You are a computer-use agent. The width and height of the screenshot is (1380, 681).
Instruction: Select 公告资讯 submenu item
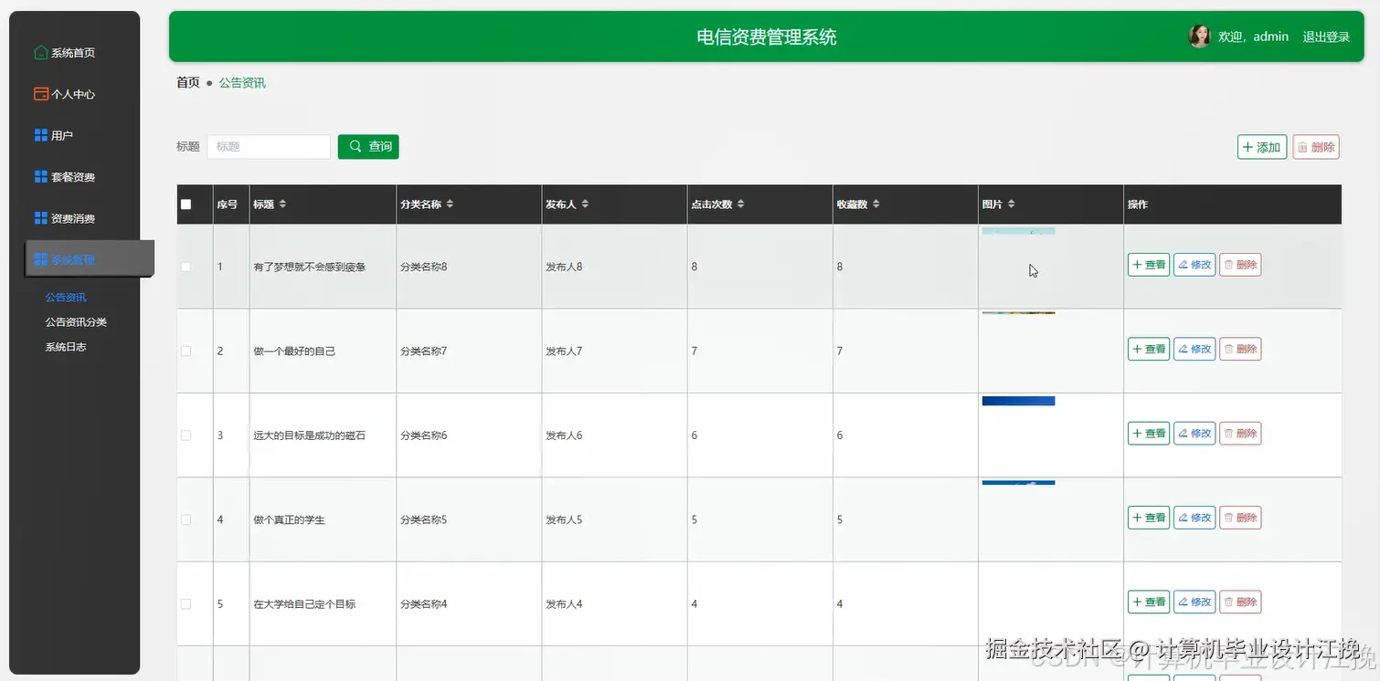click(66, 298)
